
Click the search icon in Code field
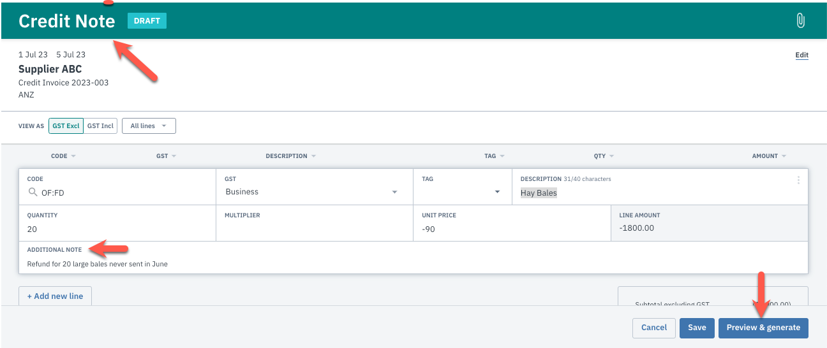coord(32,192)
